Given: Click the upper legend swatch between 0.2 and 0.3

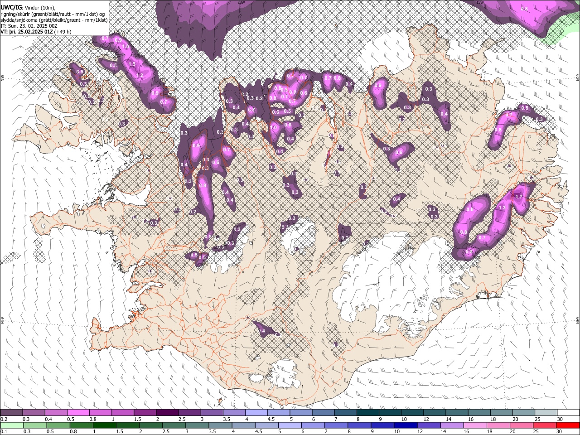Looking at the screenshot, I should coord(11,412).
